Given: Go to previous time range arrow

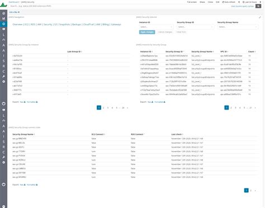Looking at the screenshot, I should 239,2.
